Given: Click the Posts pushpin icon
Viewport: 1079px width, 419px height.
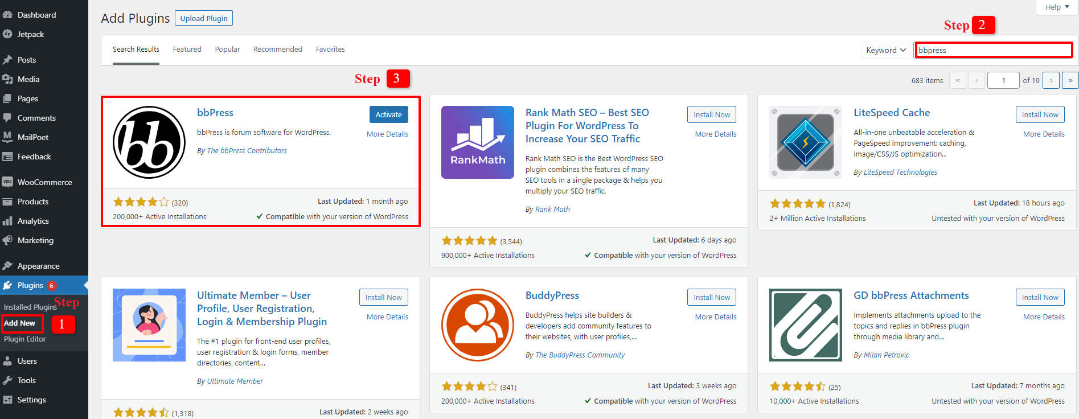Looking at the screenshot, I should pyautogui.click(x=7, y=60).
